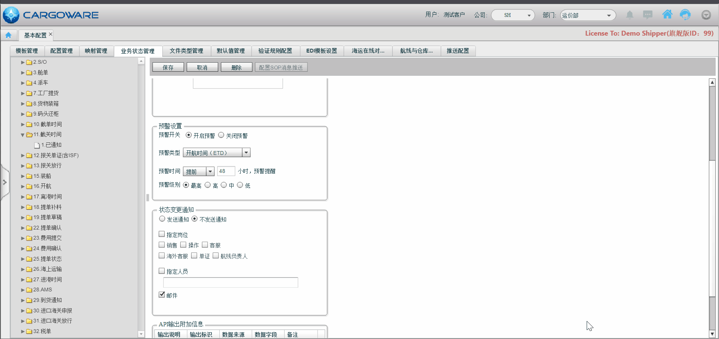The height and width of the screenshot is (339, 719).
Task: Click the round gray dropdown icon in header
Action: 706,15
